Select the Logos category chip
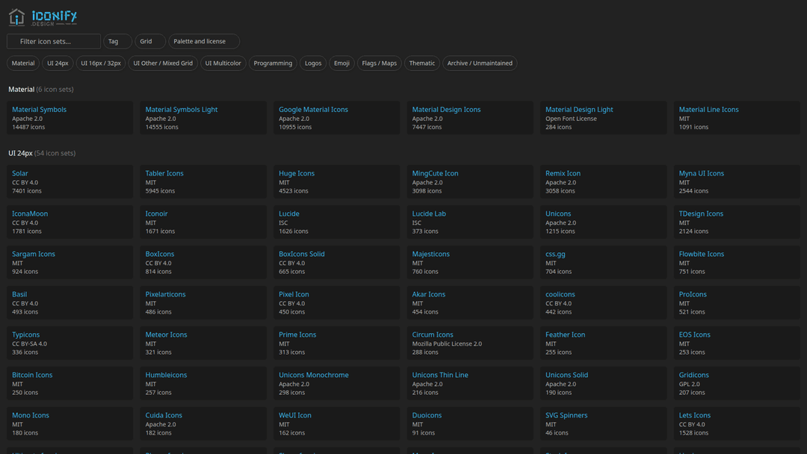The image size is (807, 454). [313, 63]
